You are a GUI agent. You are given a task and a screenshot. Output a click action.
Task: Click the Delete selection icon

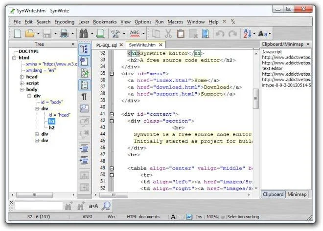(193, 33)
